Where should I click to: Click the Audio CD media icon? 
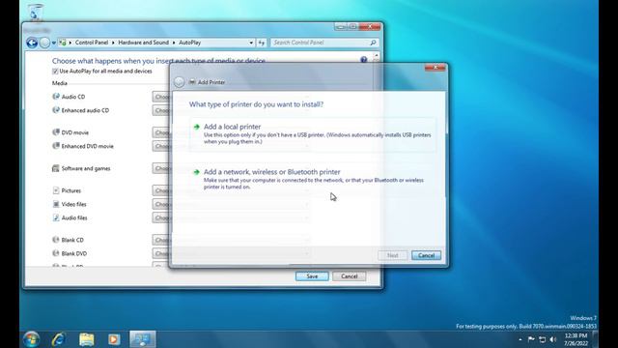pos(56,97)
